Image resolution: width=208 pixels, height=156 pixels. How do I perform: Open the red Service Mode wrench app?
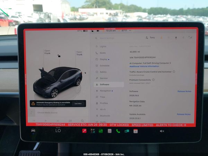click(x=84, y=131)
